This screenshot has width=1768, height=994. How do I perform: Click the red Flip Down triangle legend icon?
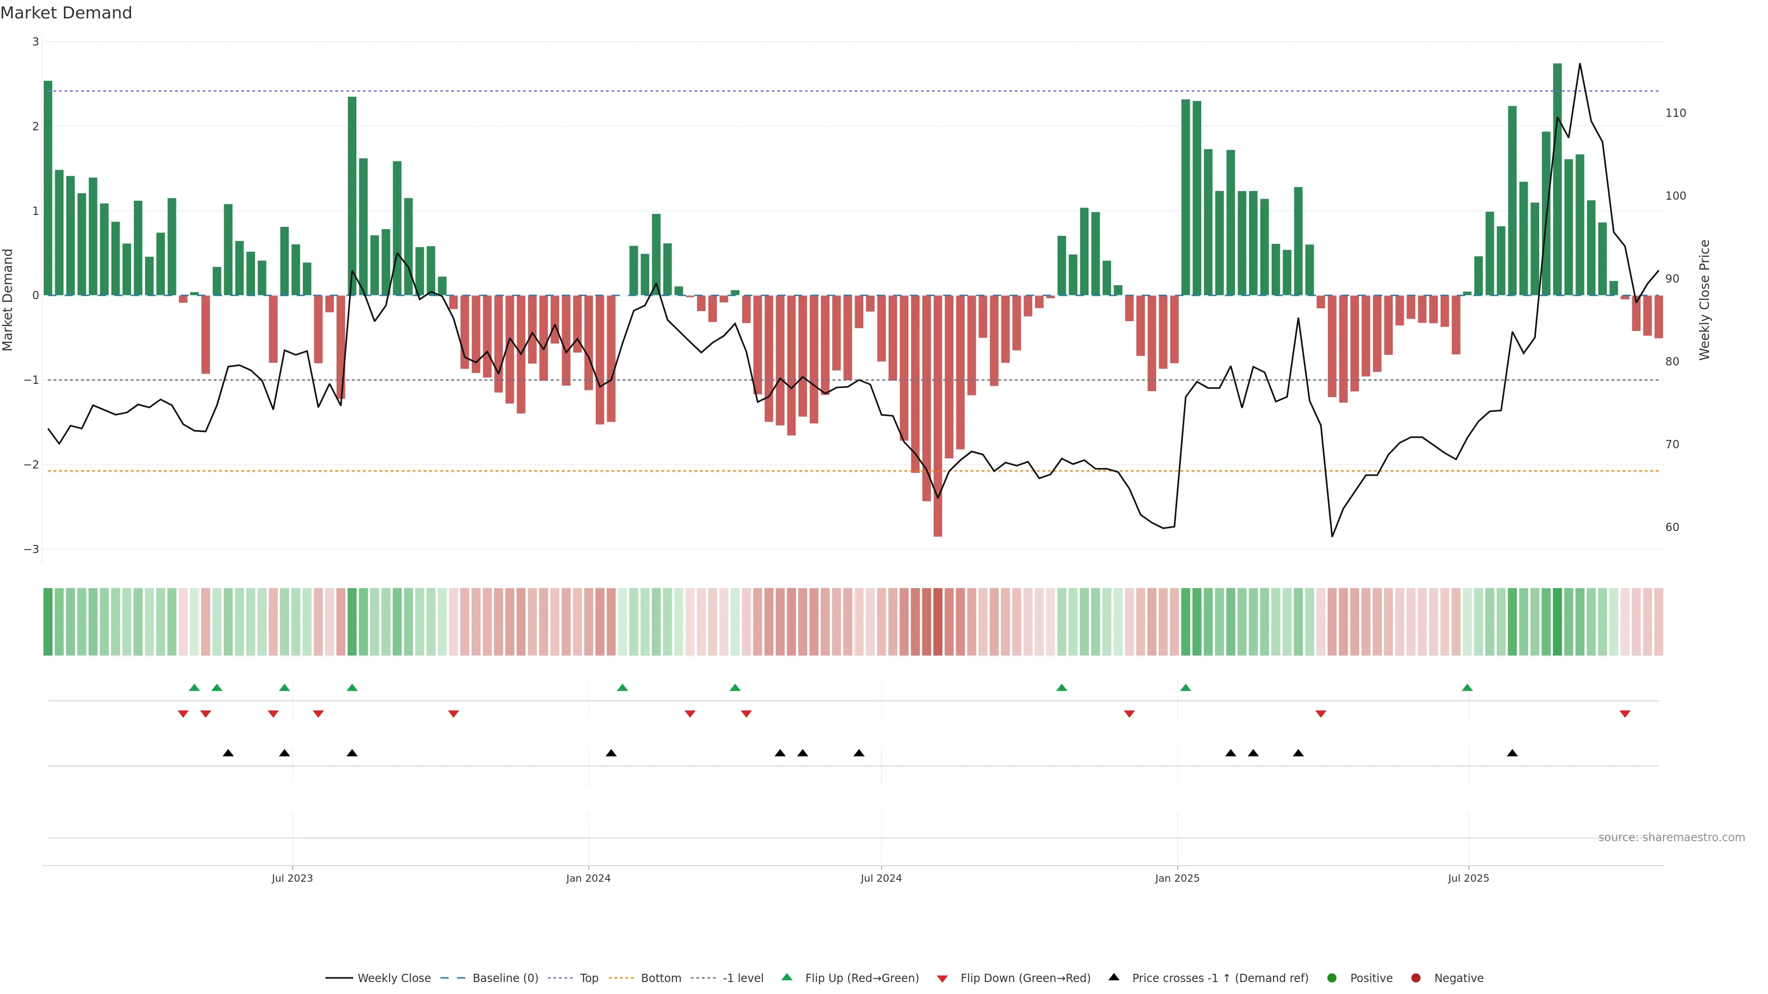[942, 978]
